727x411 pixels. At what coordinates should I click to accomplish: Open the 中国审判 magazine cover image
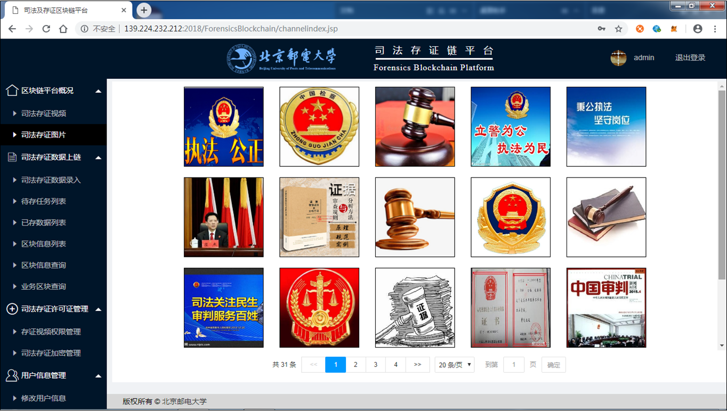click(x=606, y=308)
